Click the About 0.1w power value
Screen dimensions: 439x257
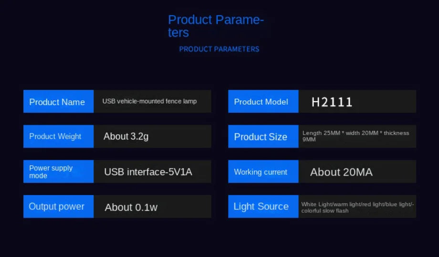[131, 208]
